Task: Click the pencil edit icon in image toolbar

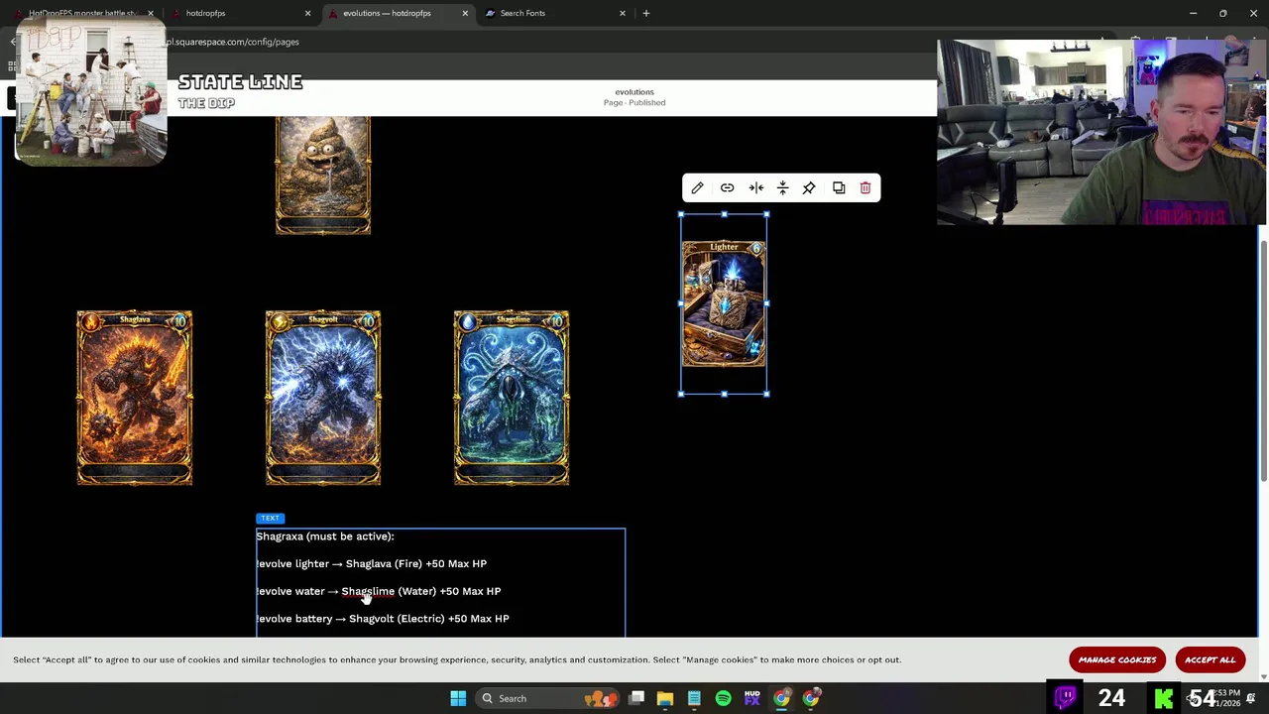Action: (x=697, y=188)
